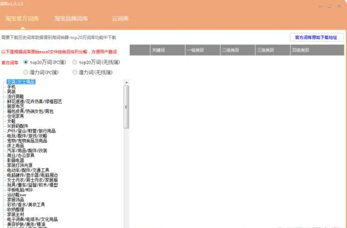Select the 男装 category in the tree
347x228 pixels.
[x=12, y=92]
